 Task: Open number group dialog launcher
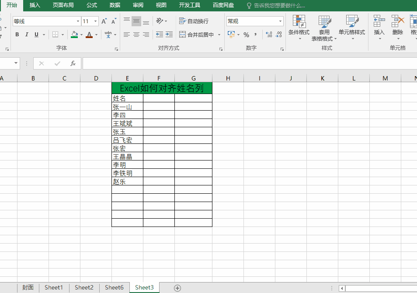click(282, 49)
